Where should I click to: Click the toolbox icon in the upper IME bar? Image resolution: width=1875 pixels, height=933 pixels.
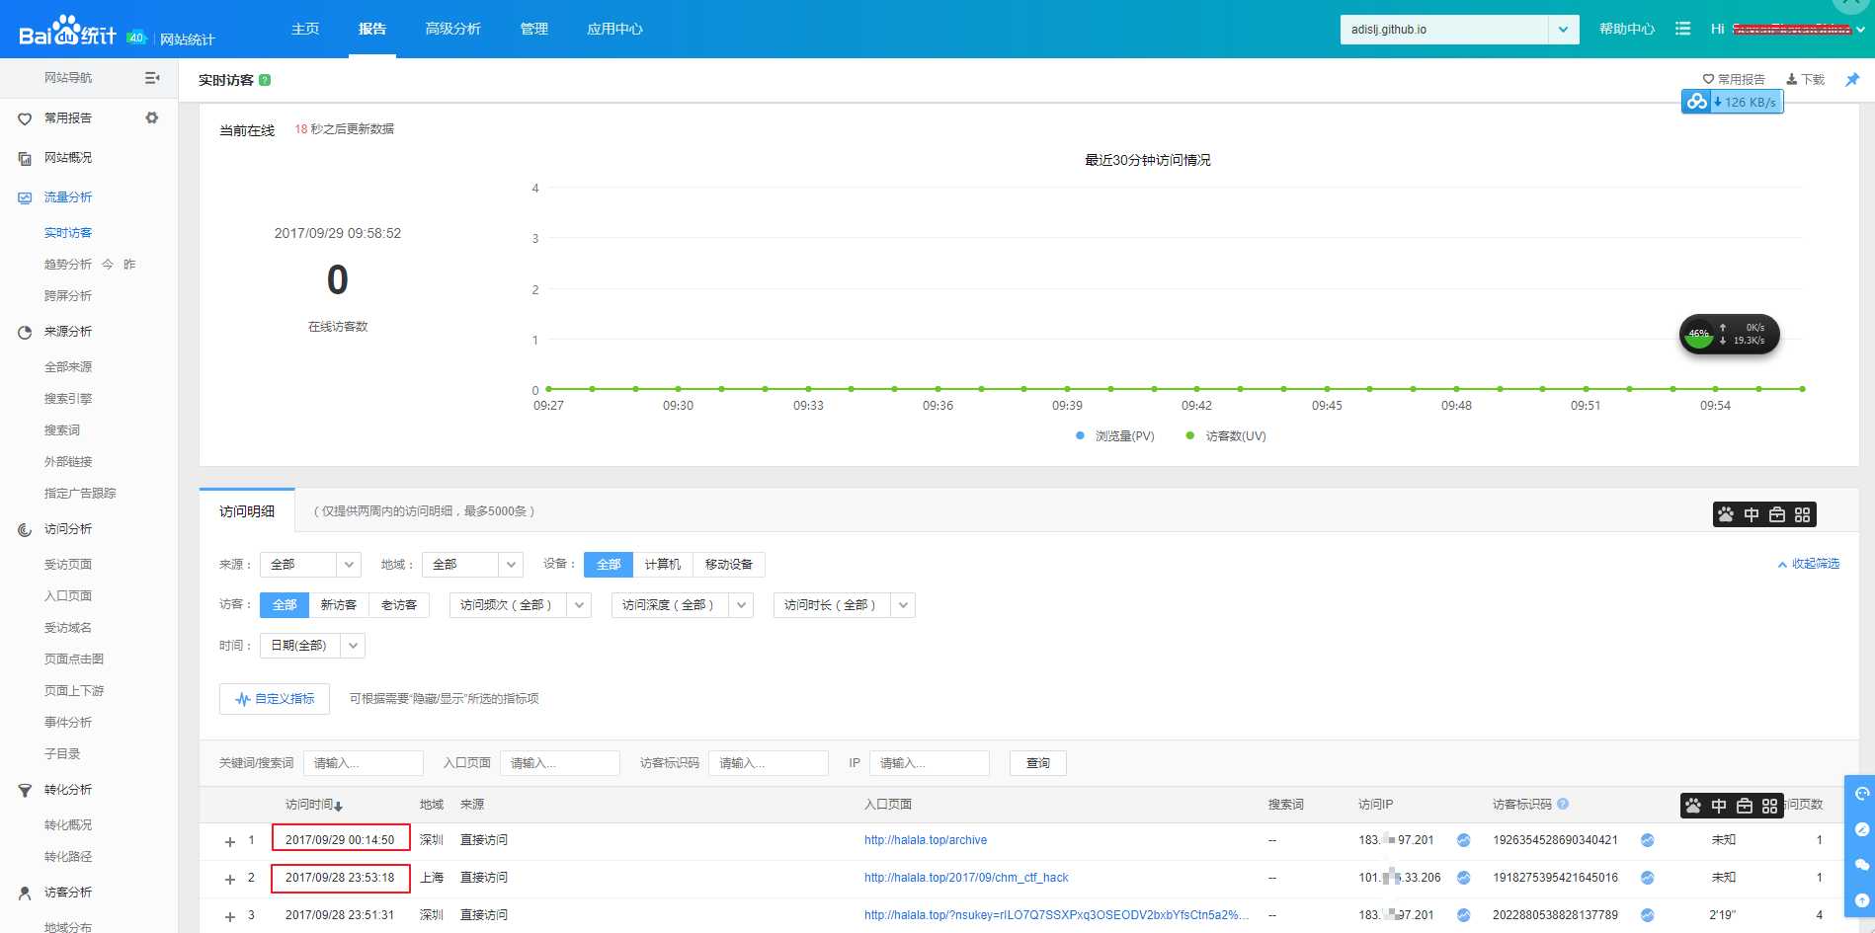[x=1777, y=514]
